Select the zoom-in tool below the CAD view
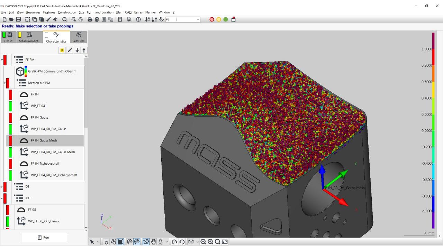Screen dimensions: 443x249 (x=211, y=241)
